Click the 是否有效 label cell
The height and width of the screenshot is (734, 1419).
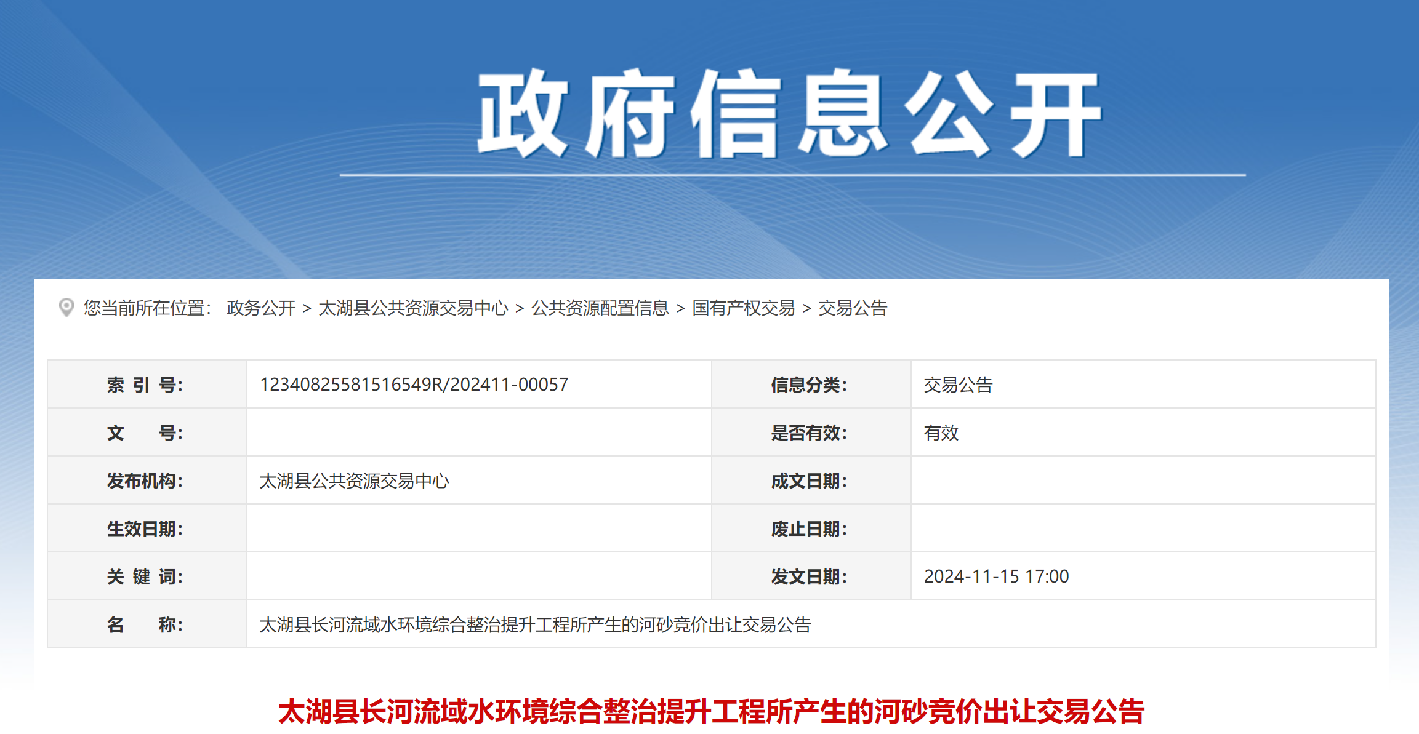[809, 433]
